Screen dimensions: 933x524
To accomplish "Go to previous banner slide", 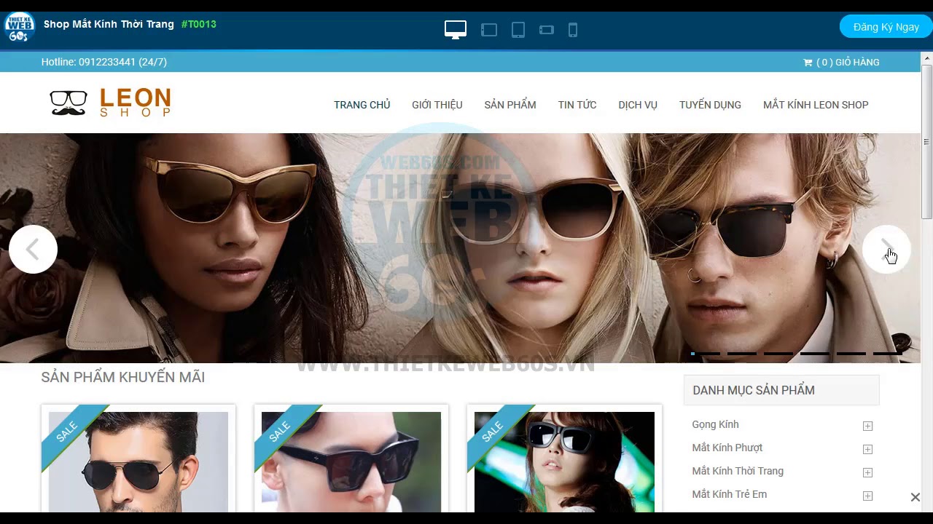I will coord(33,250).
